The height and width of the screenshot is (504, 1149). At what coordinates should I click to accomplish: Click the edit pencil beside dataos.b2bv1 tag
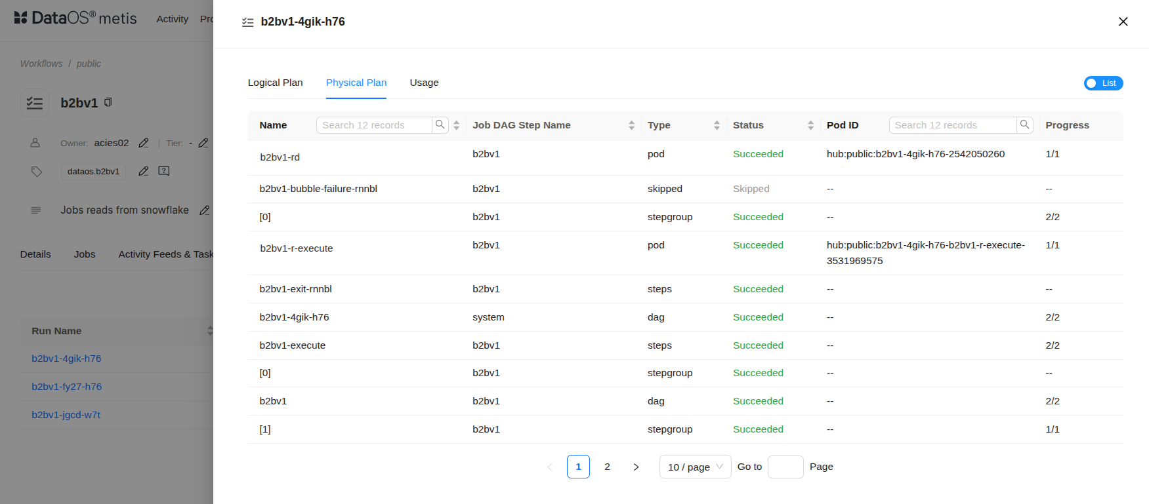144,171
